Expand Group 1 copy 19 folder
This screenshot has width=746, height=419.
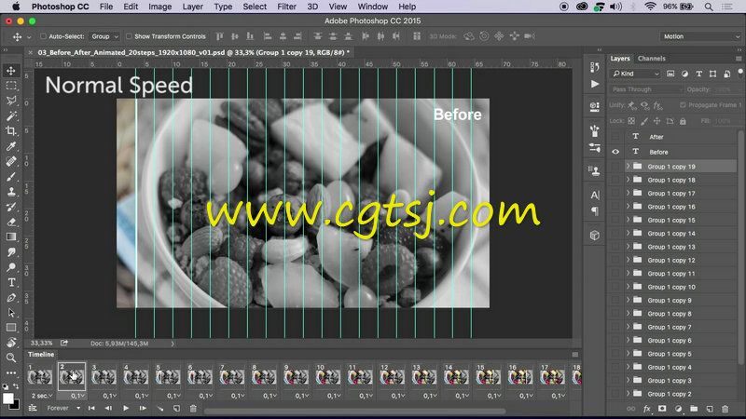point(628,167)
